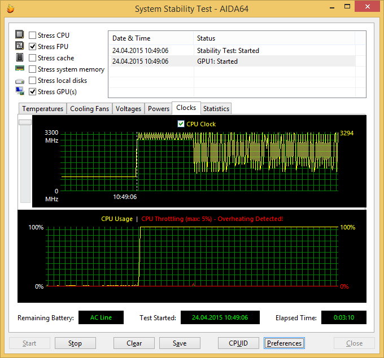Open the CPUID panel
384x358 pixels.
(238, 343)
